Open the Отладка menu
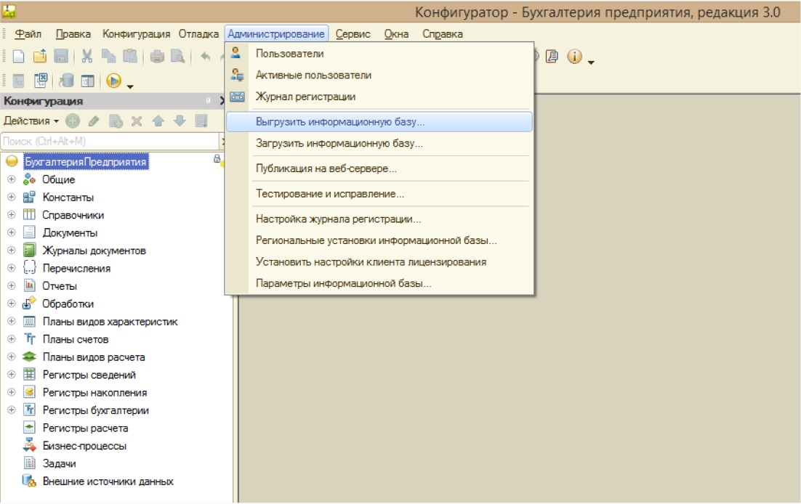This screenshot has height=504, width=801. (198, 33)
